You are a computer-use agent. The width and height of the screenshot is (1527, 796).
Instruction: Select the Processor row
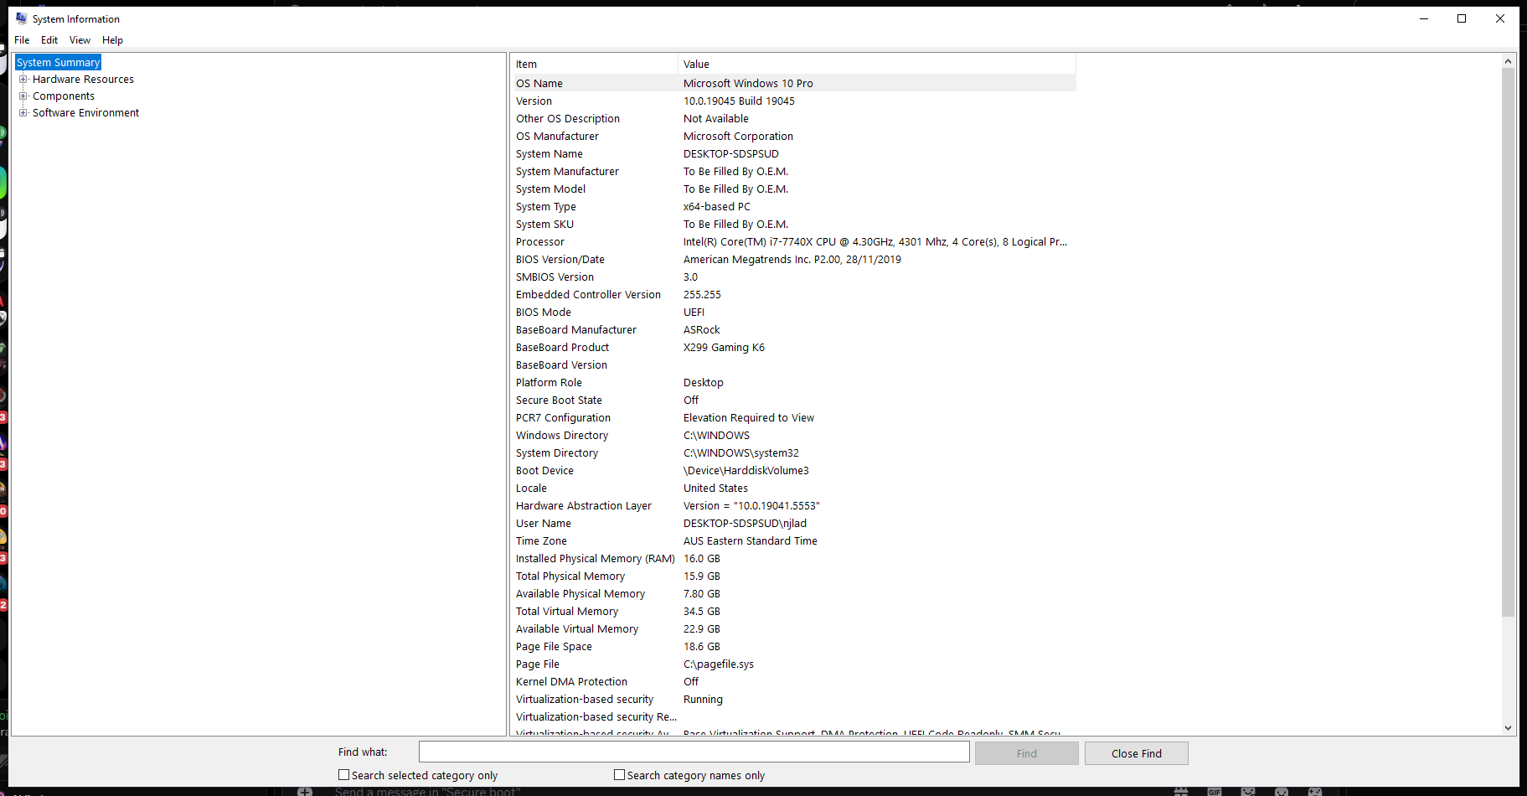[795, 242]
